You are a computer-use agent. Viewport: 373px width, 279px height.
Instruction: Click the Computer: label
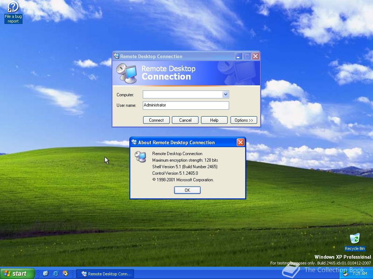(125, 95)
